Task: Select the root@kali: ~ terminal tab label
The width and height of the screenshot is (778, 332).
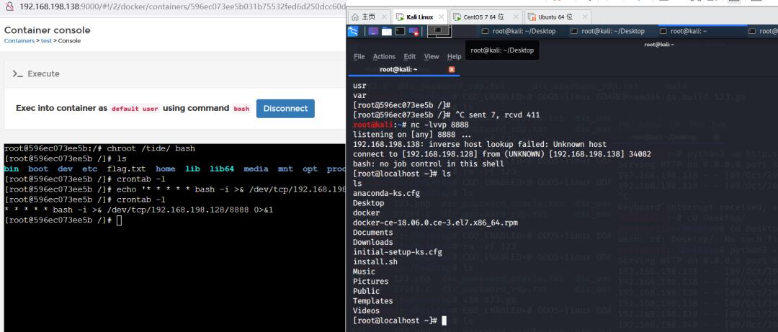Action: point(398,69)
